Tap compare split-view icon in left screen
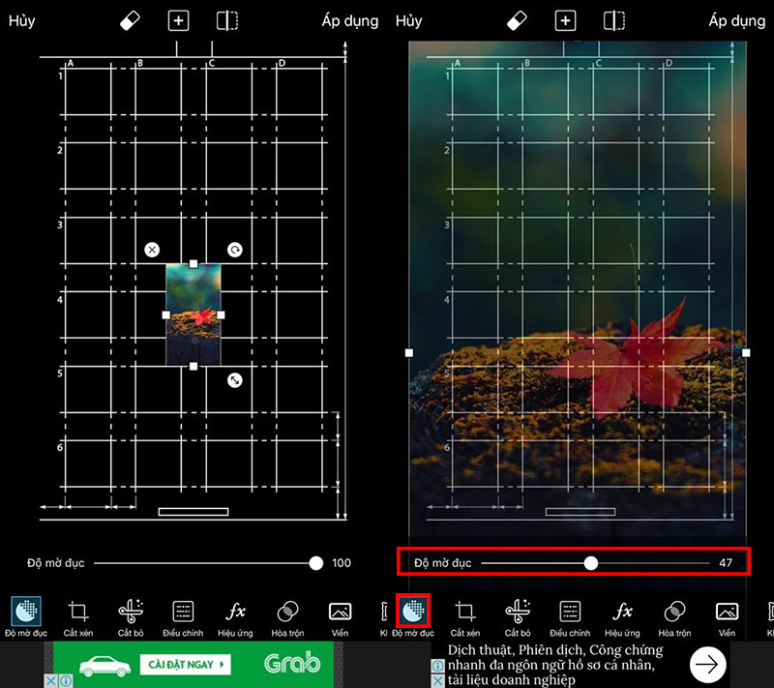774x688 pixels. coord(227,20)
